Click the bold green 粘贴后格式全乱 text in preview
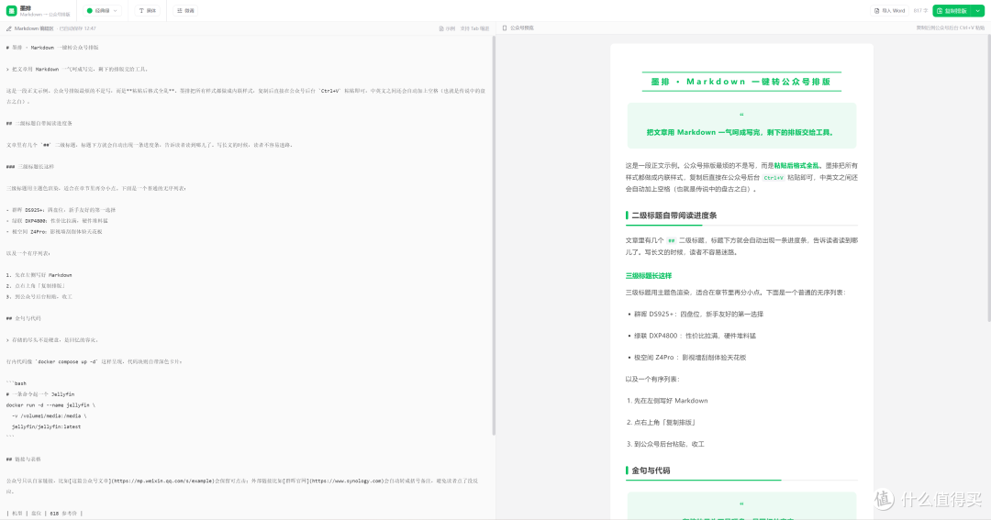 tap(796, 166)
